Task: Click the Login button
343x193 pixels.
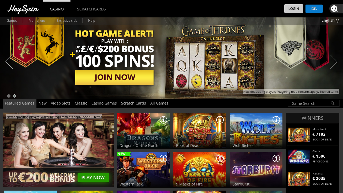Action: click(x=294, y=9)
